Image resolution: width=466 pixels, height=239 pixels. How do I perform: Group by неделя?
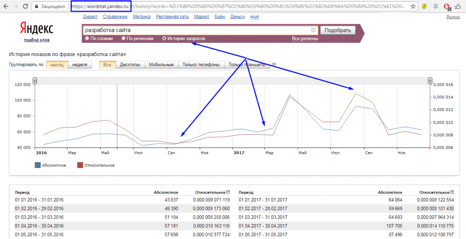(80, 65)
